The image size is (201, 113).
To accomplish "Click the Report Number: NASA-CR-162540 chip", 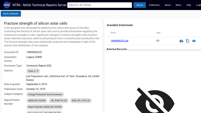I will tap(45, 107).
